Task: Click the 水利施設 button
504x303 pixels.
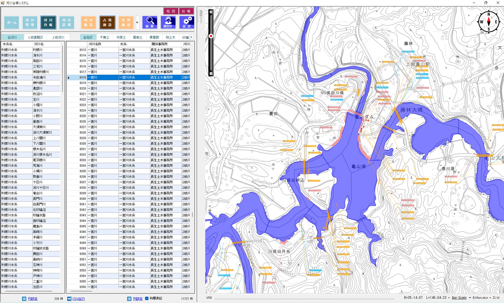Action: click(x=126, y=23)
